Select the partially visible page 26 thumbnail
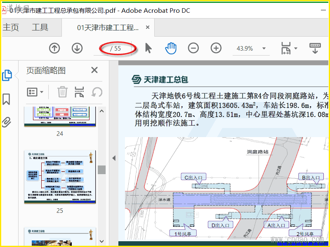 [x=60, y=236]
